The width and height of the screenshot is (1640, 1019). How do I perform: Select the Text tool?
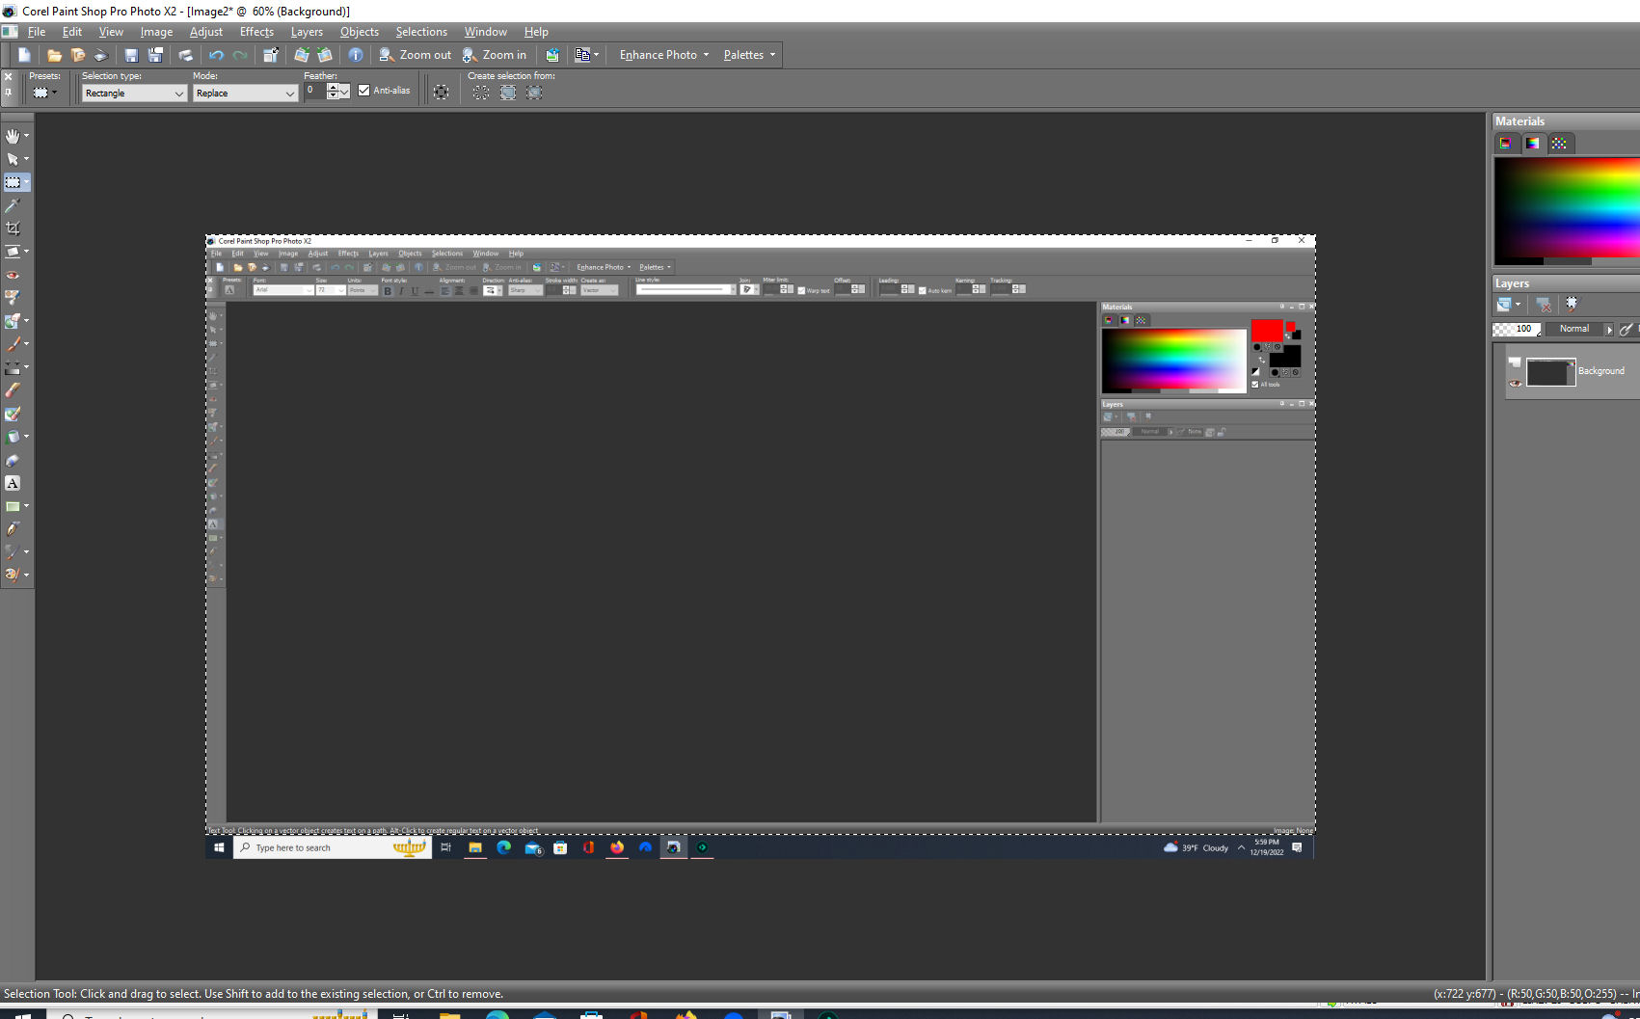coord(13,483)
